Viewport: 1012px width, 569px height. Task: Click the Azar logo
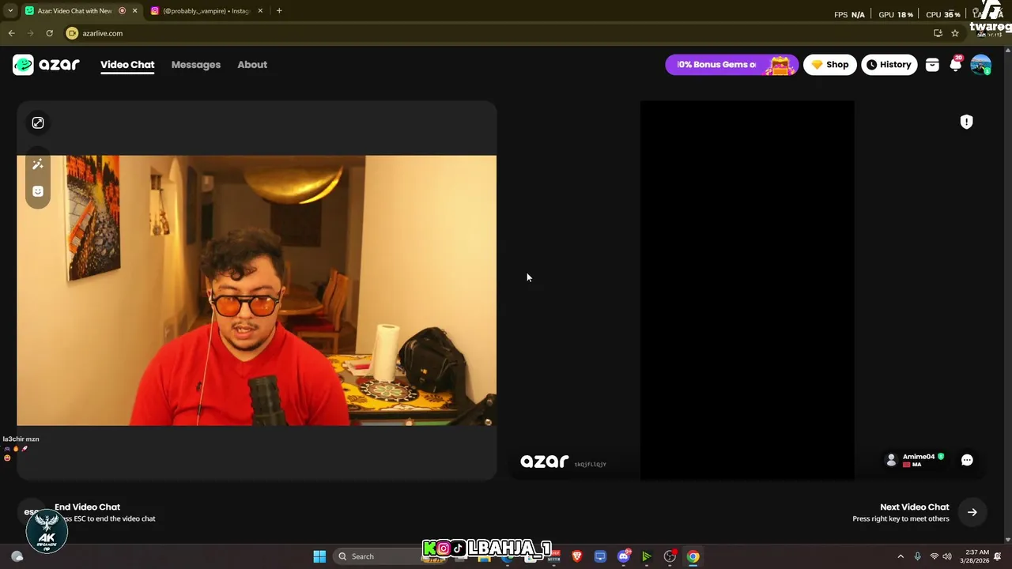click(x=46, y=65)
